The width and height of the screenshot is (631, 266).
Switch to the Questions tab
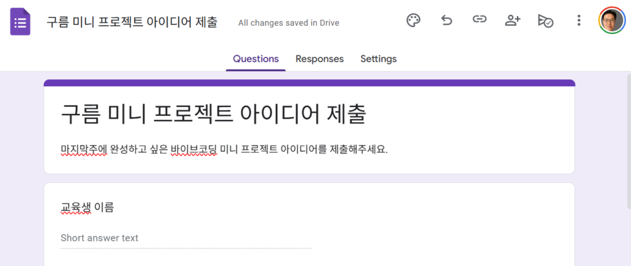coord(256,59)
